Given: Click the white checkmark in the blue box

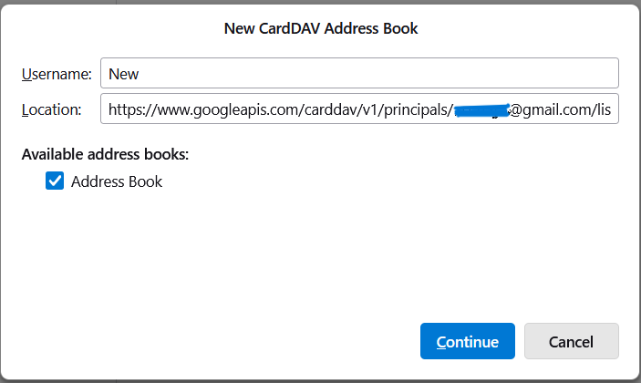Looking at the screenshot, I should coord(55,181).
